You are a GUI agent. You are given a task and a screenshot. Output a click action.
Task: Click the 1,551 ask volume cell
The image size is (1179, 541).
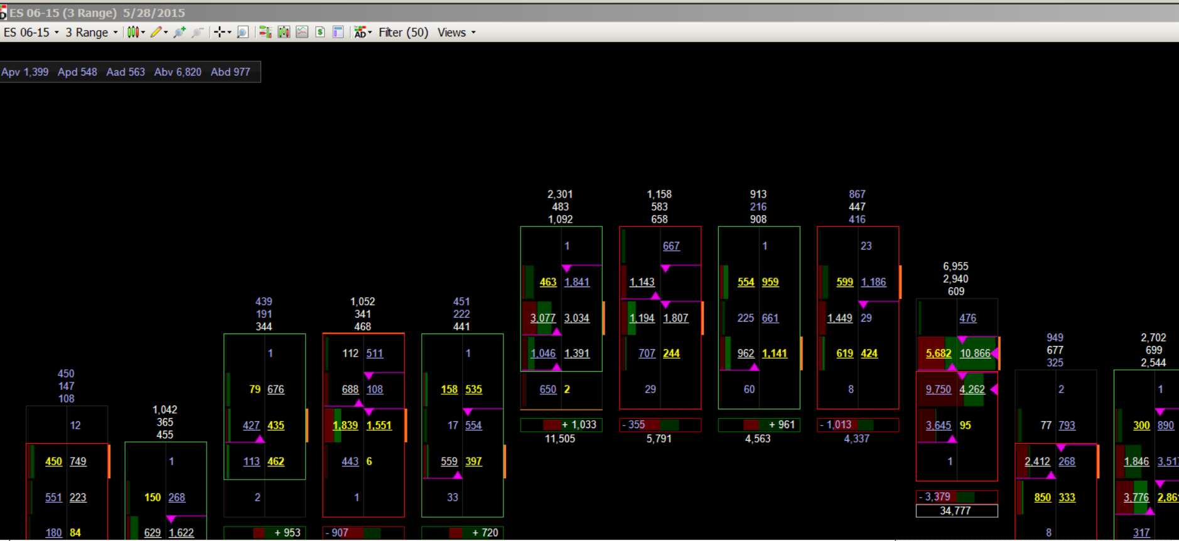pos(379,425)
